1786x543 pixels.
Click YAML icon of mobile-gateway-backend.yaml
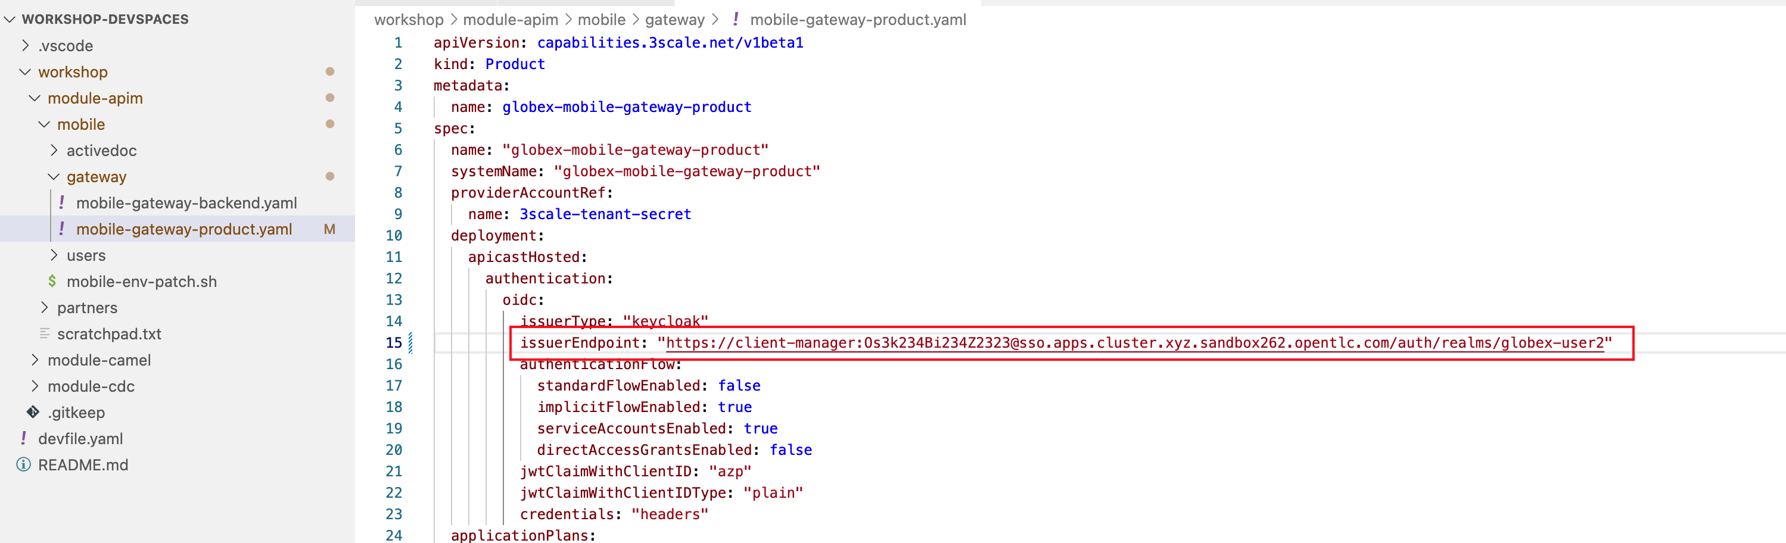62,202
